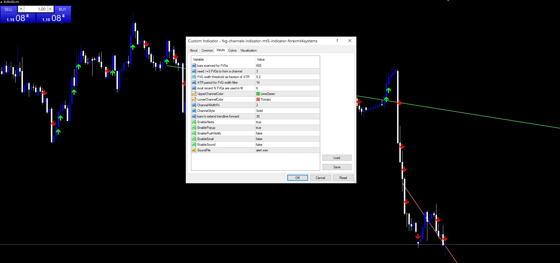Click OK to apply indicator inputs
This screenshot has width=560, height=263.
pyautogui.click(x=298, y=178)
